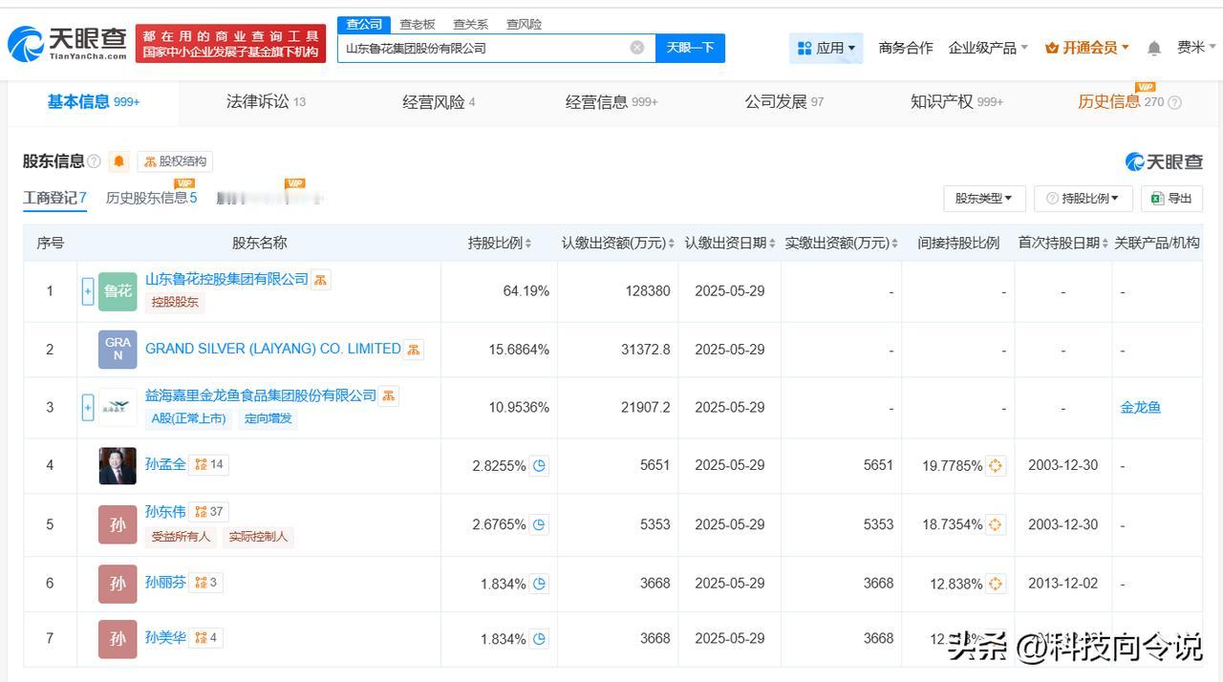
Task: Click the TianYanCha logo in header
Action: click(x=67, y=44)
